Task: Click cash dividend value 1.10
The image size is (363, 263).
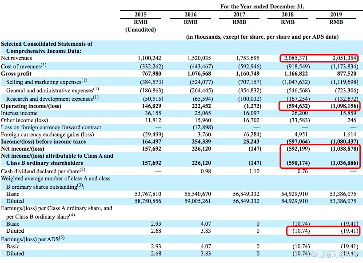Action: click(254, 171)
